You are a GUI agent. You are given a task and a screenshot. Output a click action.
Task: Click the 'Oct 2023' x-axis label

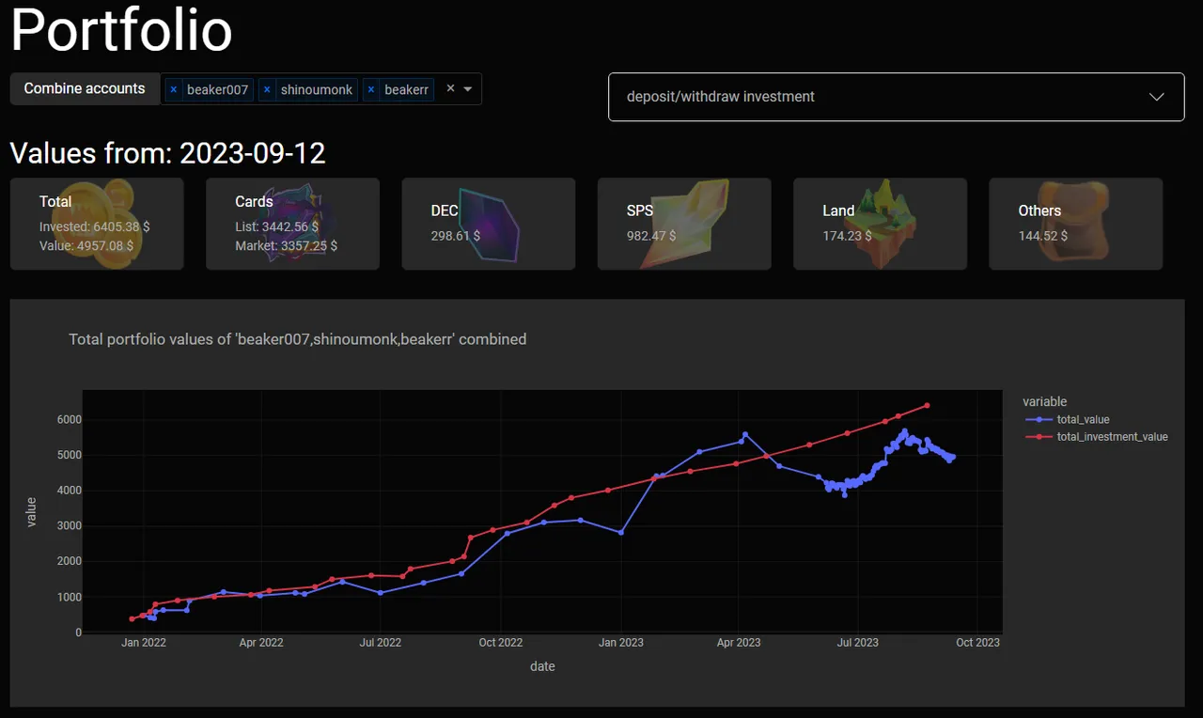pos(977,643)
